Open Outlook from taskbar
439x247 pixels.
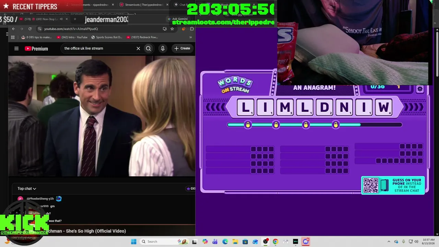pyautogui.click(x=255, y=242)
